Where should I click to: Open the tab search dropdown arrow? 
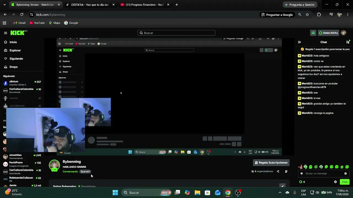[x=4, y=5]
